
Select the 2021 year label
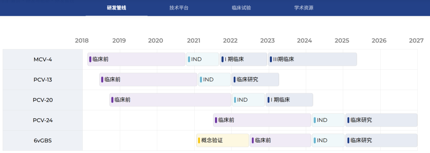pos(193,41)
